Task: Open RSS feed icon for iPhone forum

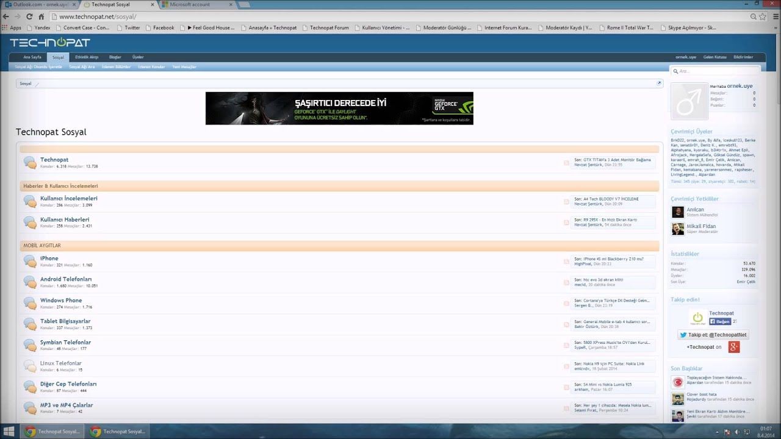Action: pyautogui.click(x=566, y=262)
